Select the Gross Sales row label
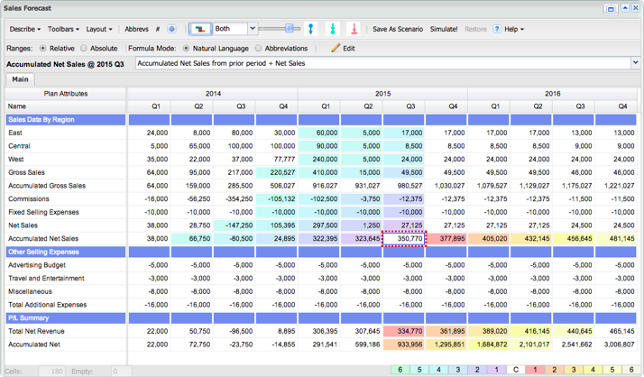The width and height of the screenshot is (644, 377). coord(27,172)
